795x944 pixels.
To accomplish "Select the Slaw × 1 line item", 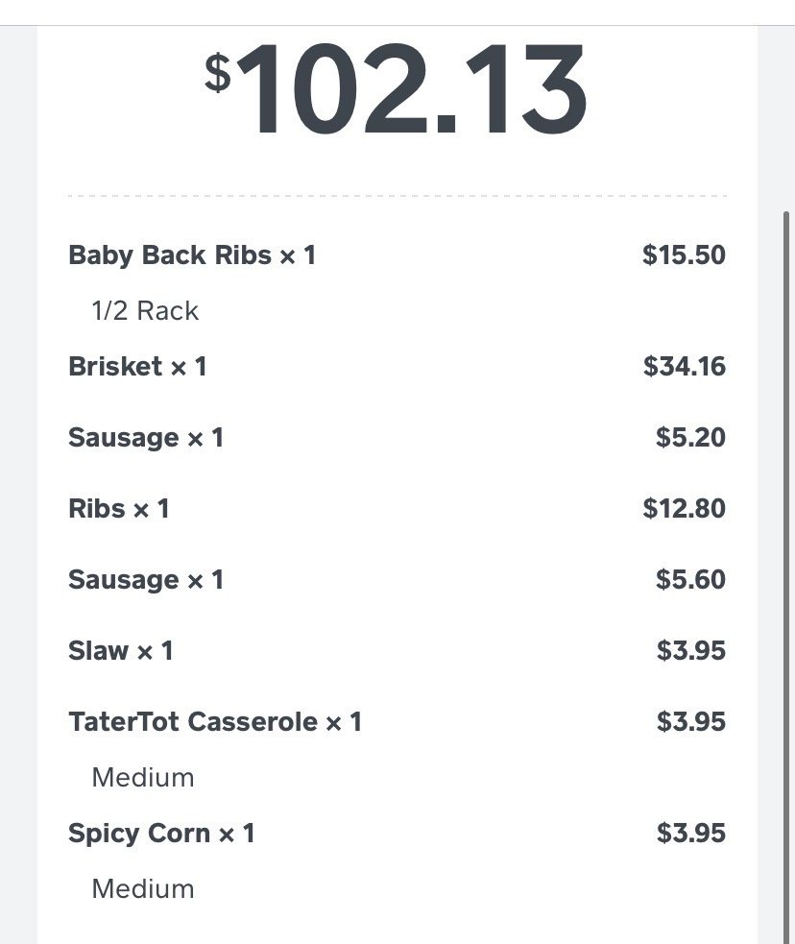I will pyautogui.click(x=121, y=651).
